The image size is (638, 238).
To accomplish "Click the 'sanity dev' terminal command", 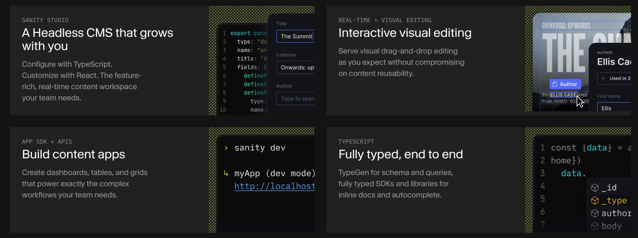I will 260,148.
